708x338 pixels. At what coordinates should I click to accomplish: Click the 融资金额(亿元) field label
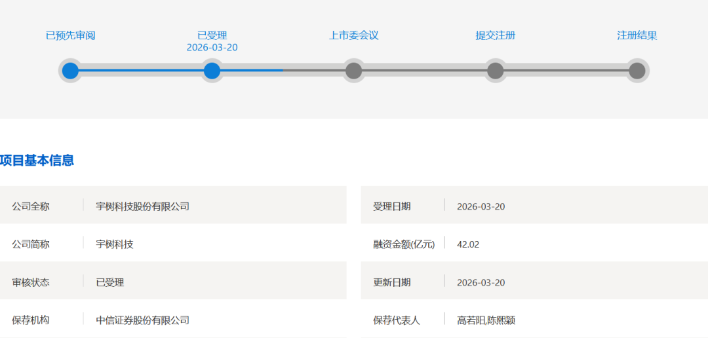[x=404, y=244]
